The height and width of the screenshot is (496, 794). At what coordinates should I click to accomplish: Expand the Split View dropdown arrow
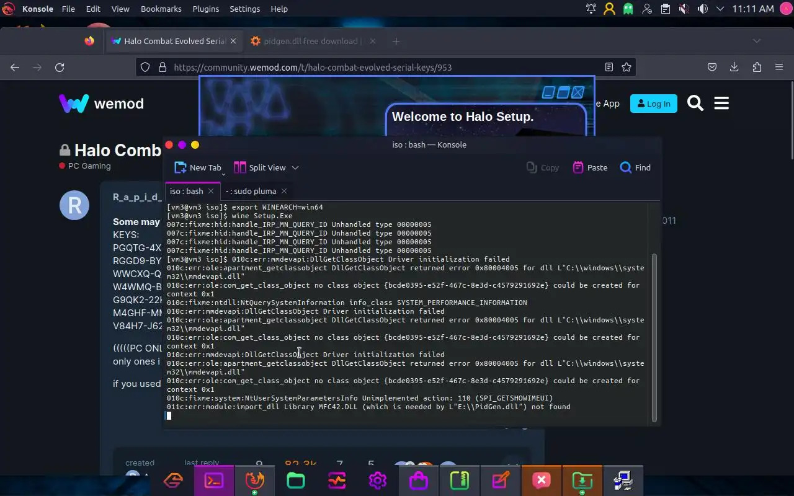295,167
